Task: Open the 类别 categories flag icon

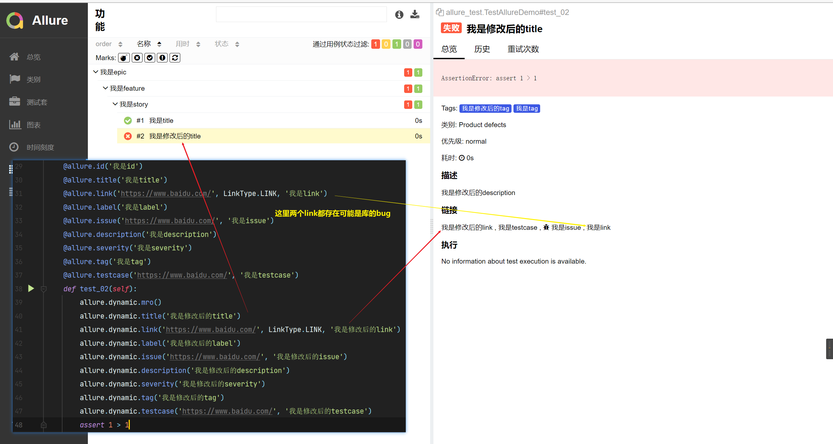Action: pos(15,79)
